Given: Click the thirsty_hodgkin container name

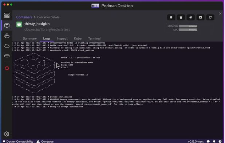Looking at the screenshot, I should coord(37,24).
